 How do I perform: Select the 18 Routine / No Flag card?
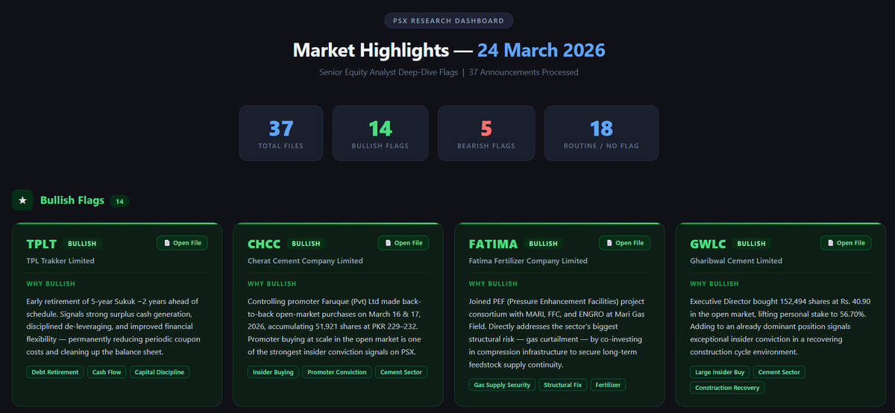(x=601, y=133)
